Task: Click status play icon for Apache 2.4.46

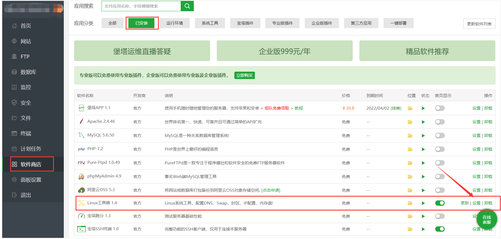Action: pyautogui.click(x=423, y=122)
